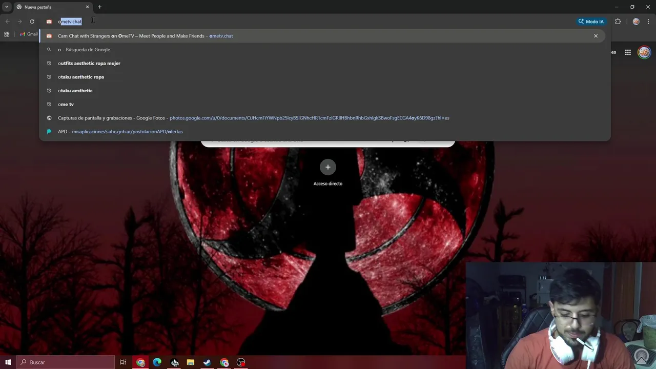The width and height of the screenshot is (656, 369).
Task: Open the bookmarks apps grid icon
Action: pyautogui.click(x=7, y=34)
